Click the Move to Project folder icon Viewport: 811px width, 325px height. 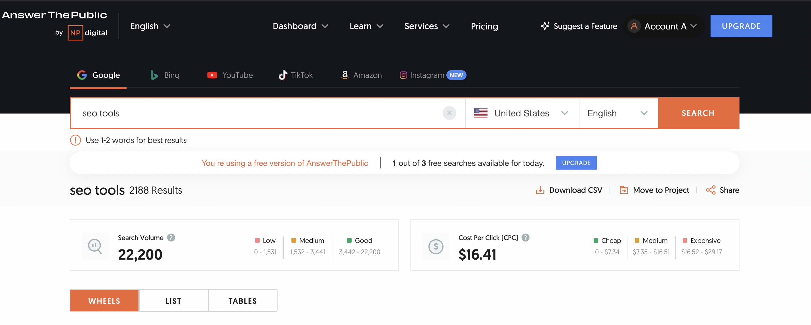624,190
